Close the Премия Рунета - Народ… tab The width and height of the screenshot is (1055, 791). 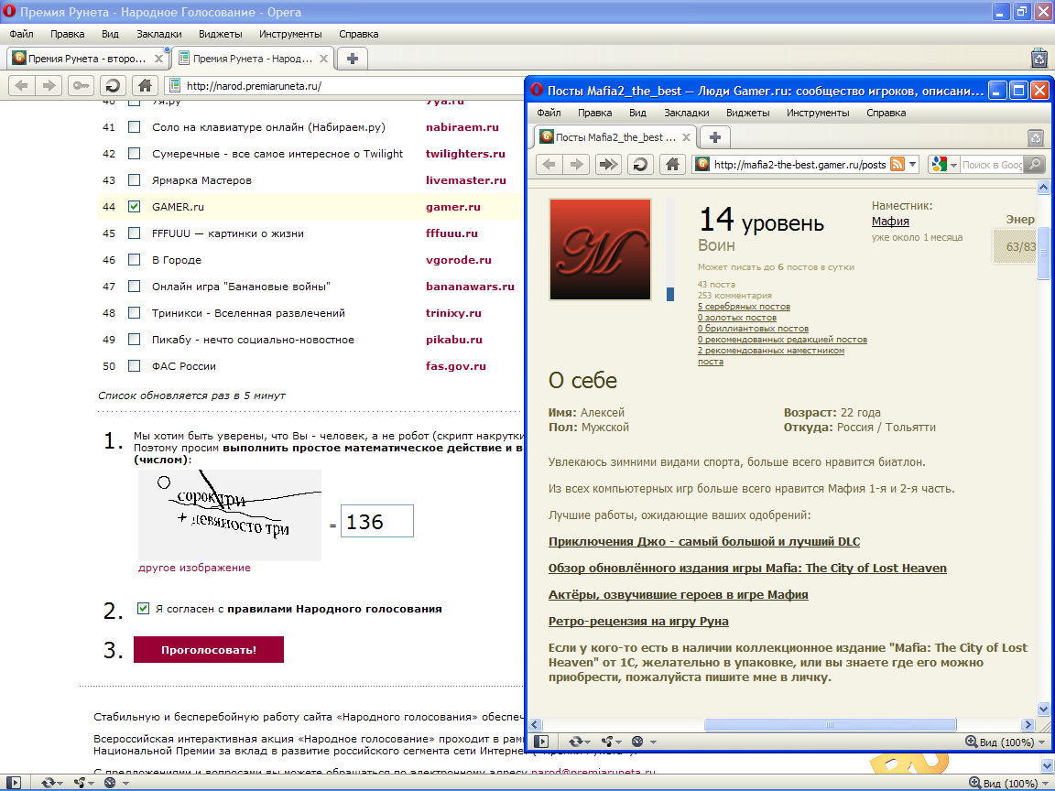323,59
